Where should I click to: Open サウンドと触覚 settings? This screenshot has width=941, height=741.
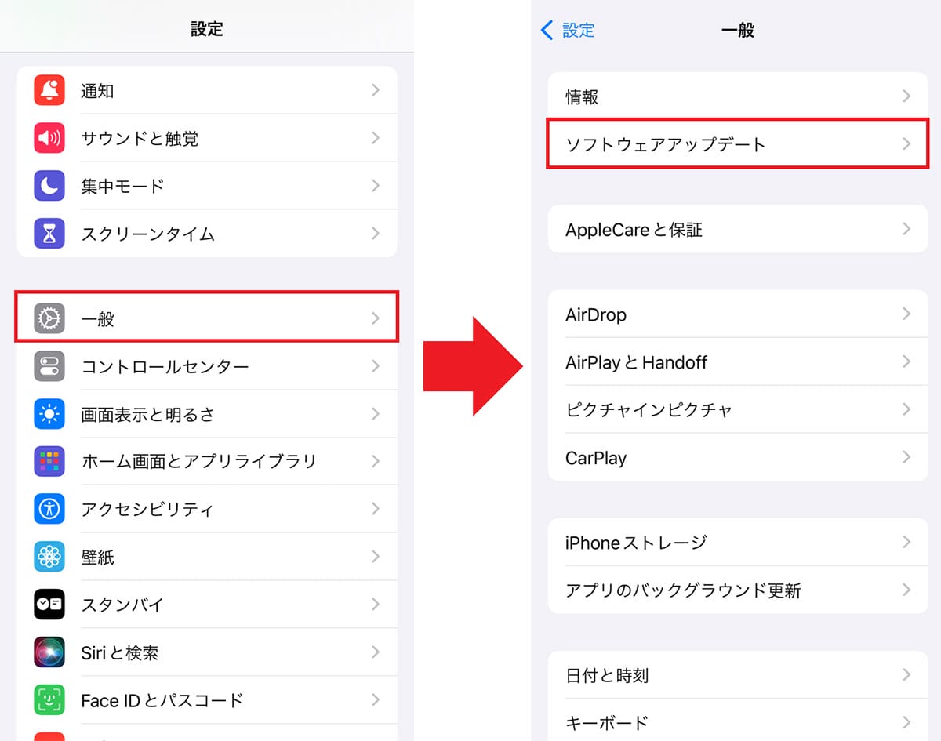tap(207, 138)
